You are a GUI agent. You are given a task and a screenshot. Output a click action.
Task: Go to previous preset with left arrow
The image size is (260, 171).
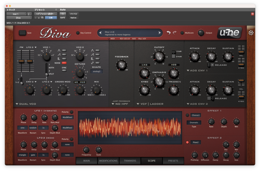tap(100, 33)
